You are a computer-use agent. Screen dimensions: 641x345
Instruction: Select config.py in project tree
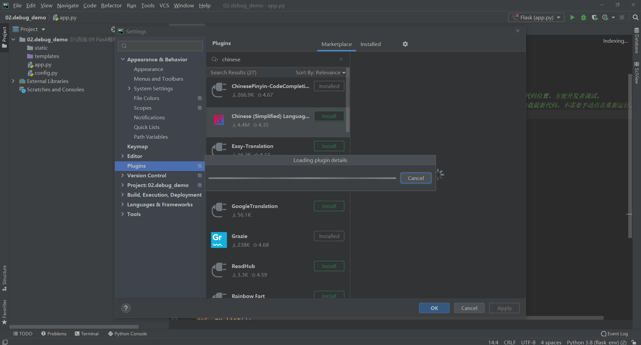click(x=43, y=73)
